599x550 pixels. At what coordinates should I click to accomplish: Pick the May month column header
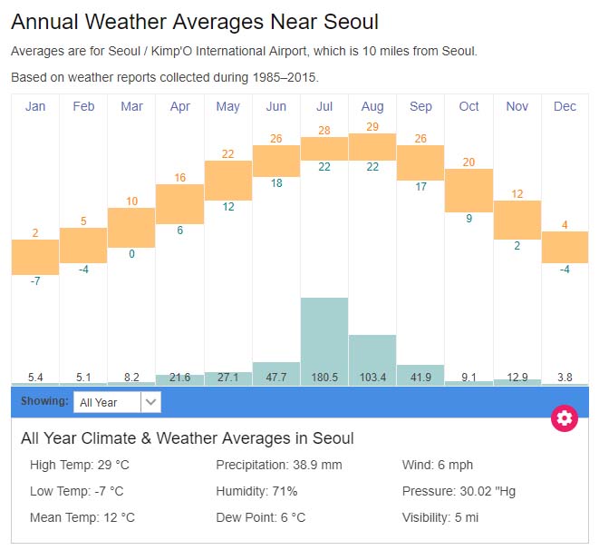pyautogui.click(x=228, y=106)
